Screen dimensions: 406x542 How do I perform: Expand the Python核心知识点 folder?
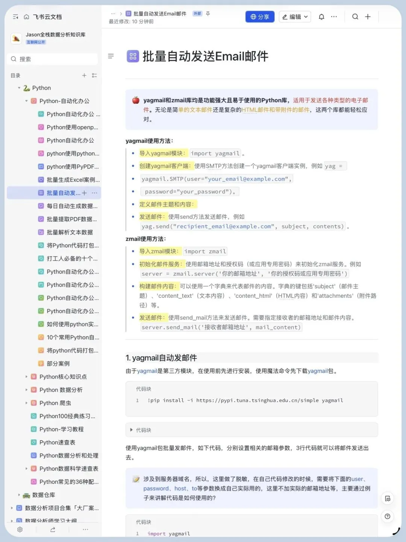(26, 377)
